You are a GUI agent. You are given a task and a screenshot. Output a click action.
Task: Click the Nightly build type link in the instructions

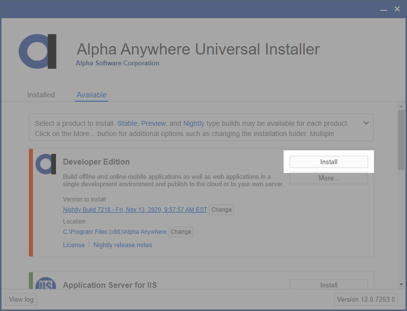194,123
